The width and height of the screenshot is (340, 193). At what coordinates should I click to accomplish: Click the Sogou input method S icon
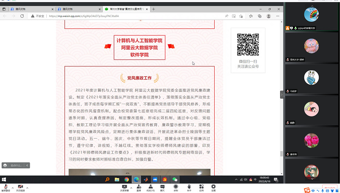click(307, 190)
